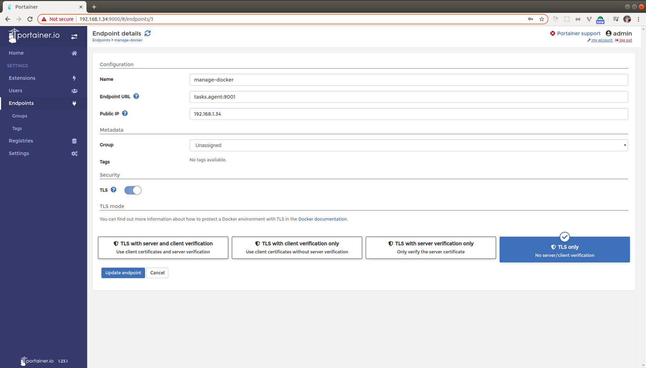The image size is (646, 368).
Task: Click the version 1.23.1 text
Action: coord(63,361)
